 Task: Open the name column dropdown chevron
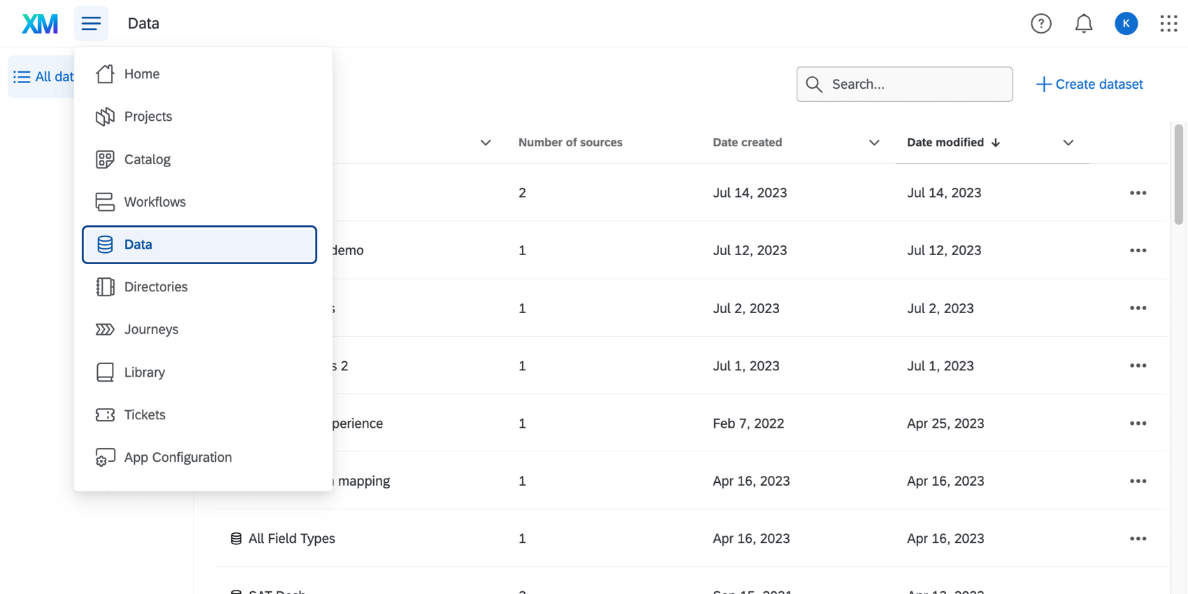[485, 143]
